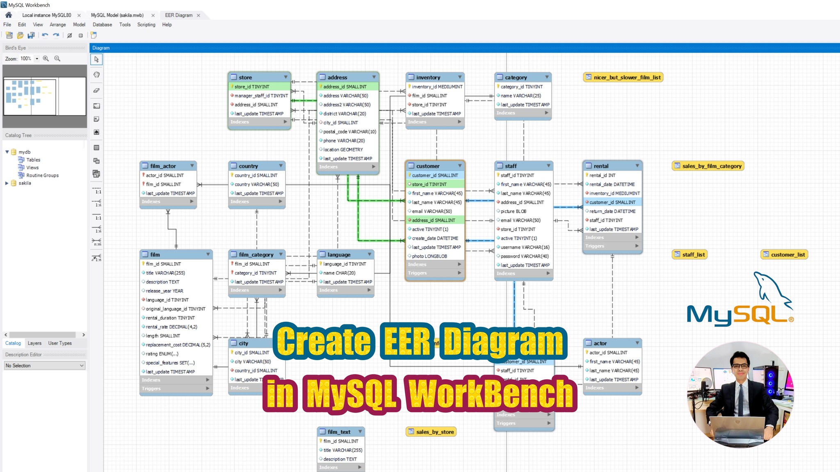
Task: Select the nicer_but_slower_film_list view
Action: 623,77
